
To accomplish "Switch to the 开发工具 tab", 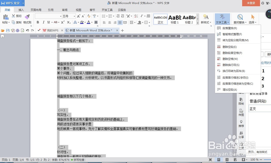I will click(x=107, y=10).
